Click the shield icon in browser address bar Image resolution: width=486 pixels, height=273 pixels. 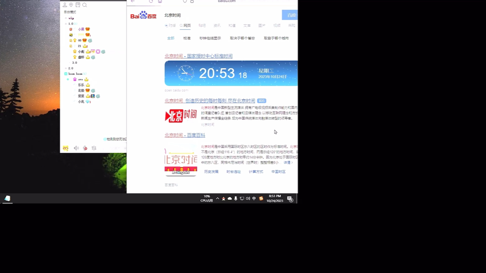coord(185,1)
